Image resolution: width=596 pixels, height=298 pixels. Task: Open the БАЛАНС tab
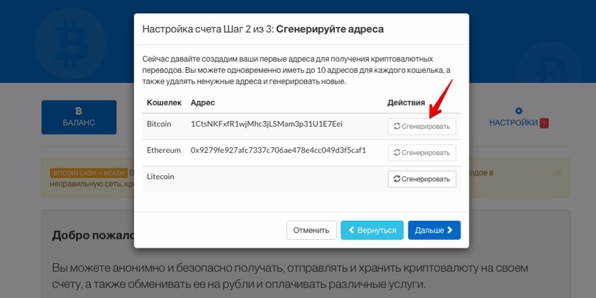coord(79,118)
